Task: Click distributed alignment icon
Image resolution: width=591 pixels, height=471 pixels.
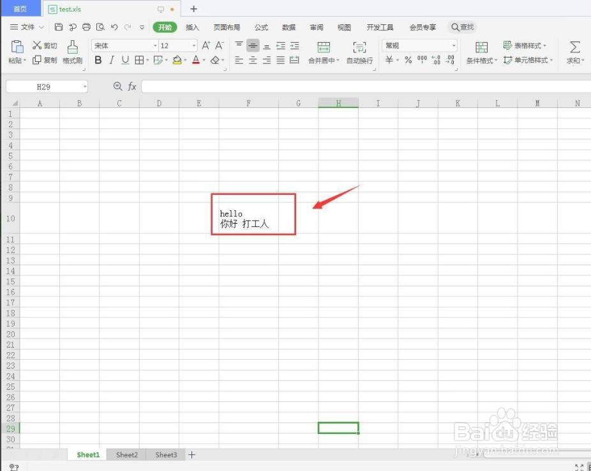Action: coord(294,59)
